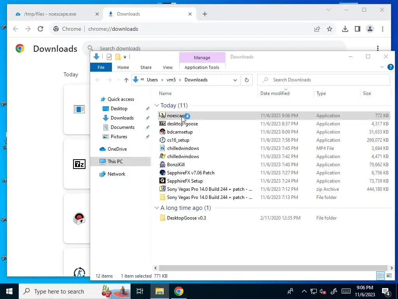This screenshot has width=398, height=299.
Task: Bookmark this page with the star icon
Action: point(330,29)
